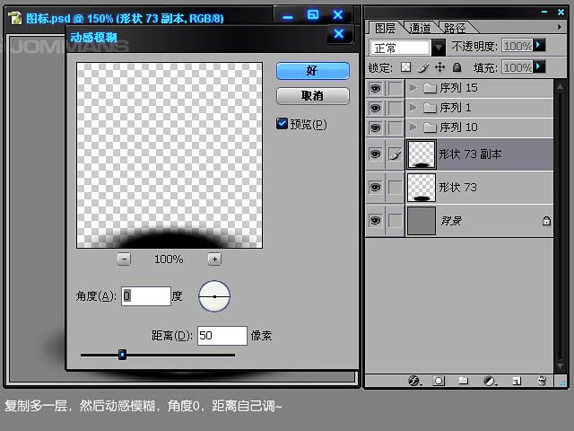This screenshot has width=574, height=431.
Task: Click the 填充 100% value field
Action: click(517, 67)
